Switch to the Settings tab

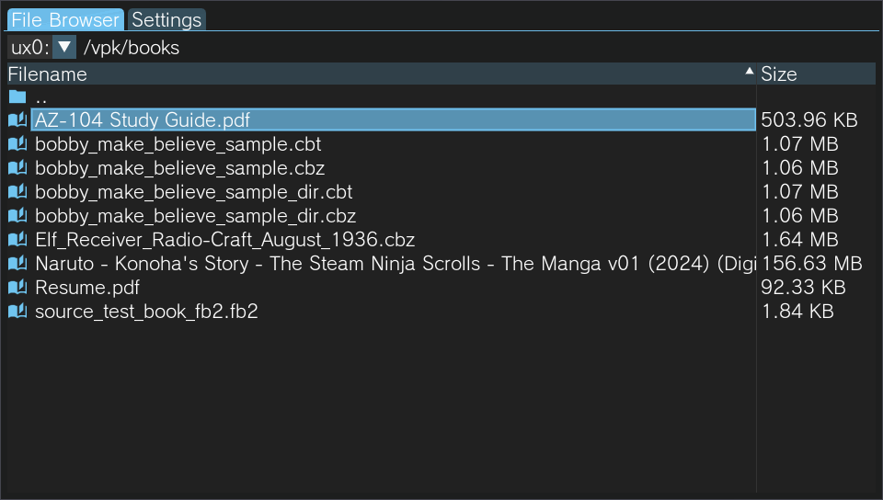166,19
